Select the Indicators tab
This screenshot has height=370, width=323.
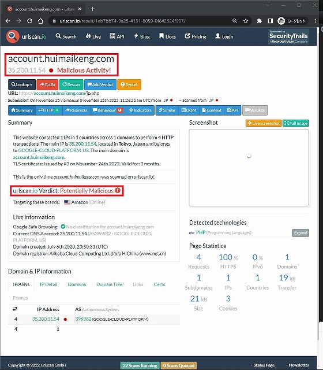(x=140, y=110)
